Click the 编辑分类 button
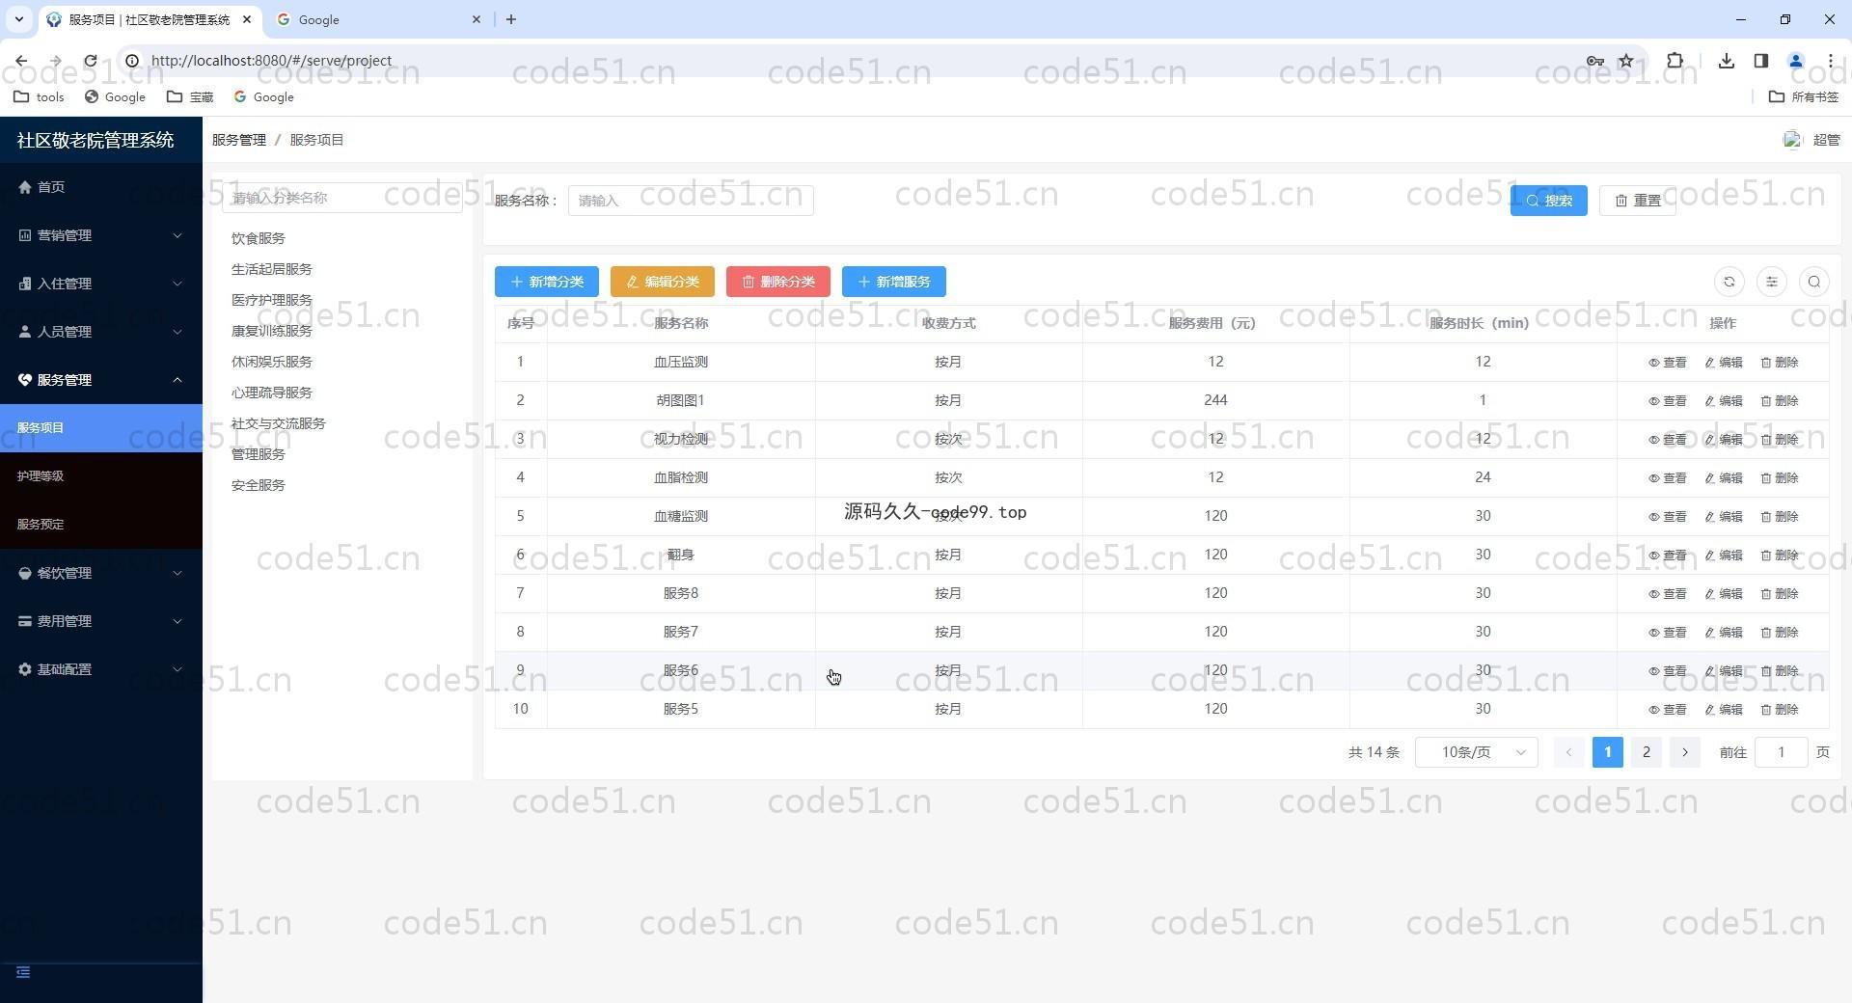Screen dimensions: 1852x1003 click(663, 282)
